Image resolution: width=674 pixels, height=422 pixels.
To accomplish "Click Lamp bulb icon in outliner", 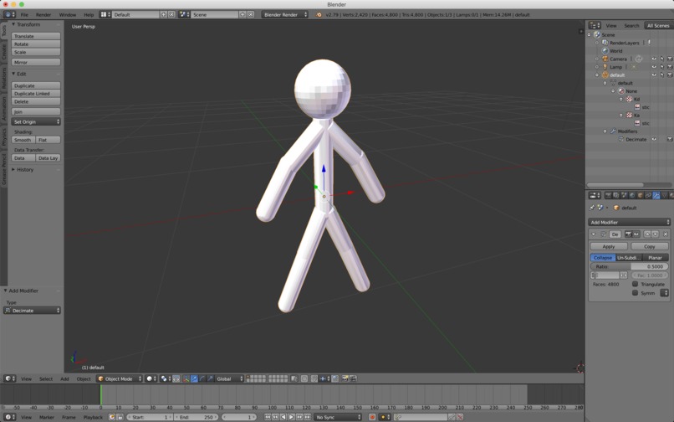I will (605, 67).
